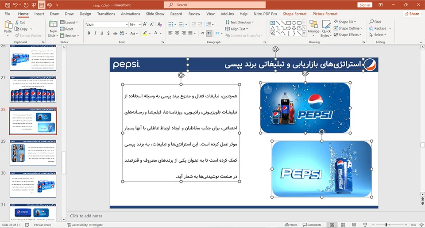Image resolution: width=425 pixels, height=228 pixels.
Task: Open the font size dropdown
Action: point(139,25)
